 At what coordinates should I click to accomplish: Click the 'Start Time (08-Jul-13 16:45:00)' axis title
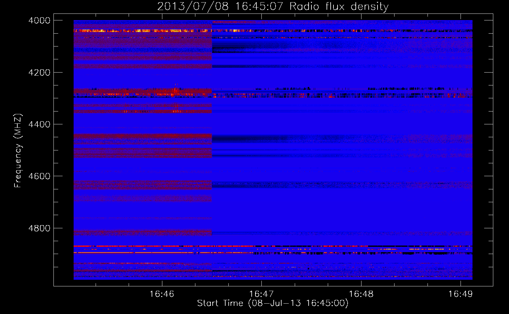[x=273, y=303]
